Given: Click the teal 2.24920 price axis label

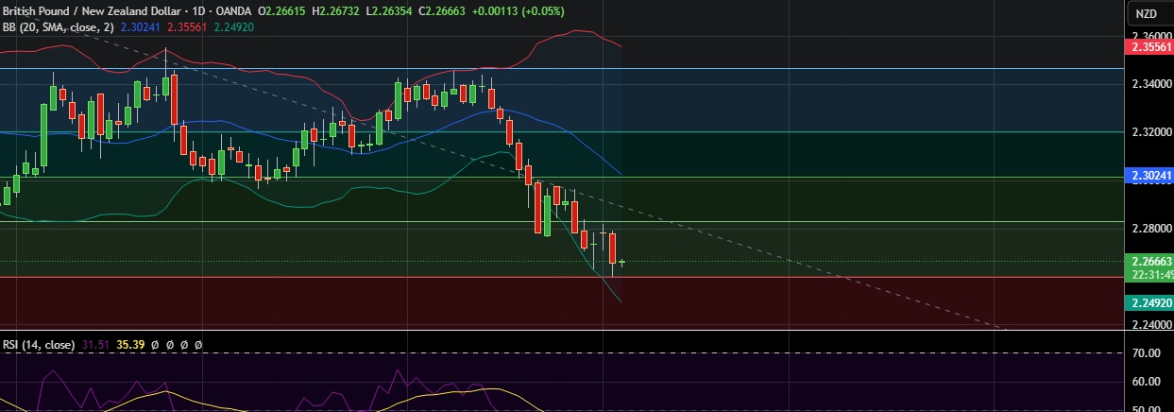Looking at the screenshot, I should click(1151, 302).
